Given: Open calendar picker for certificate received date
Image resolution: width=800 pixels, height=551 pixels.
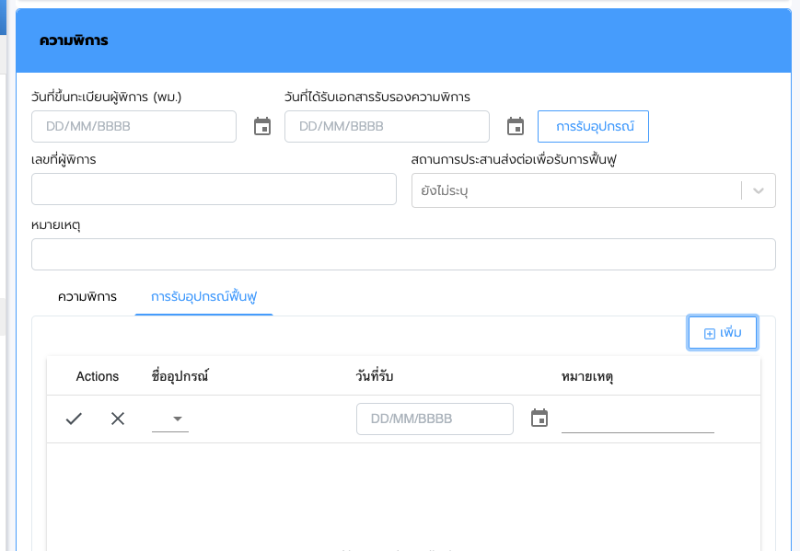Looking at the screenshot, I should 516,127.
